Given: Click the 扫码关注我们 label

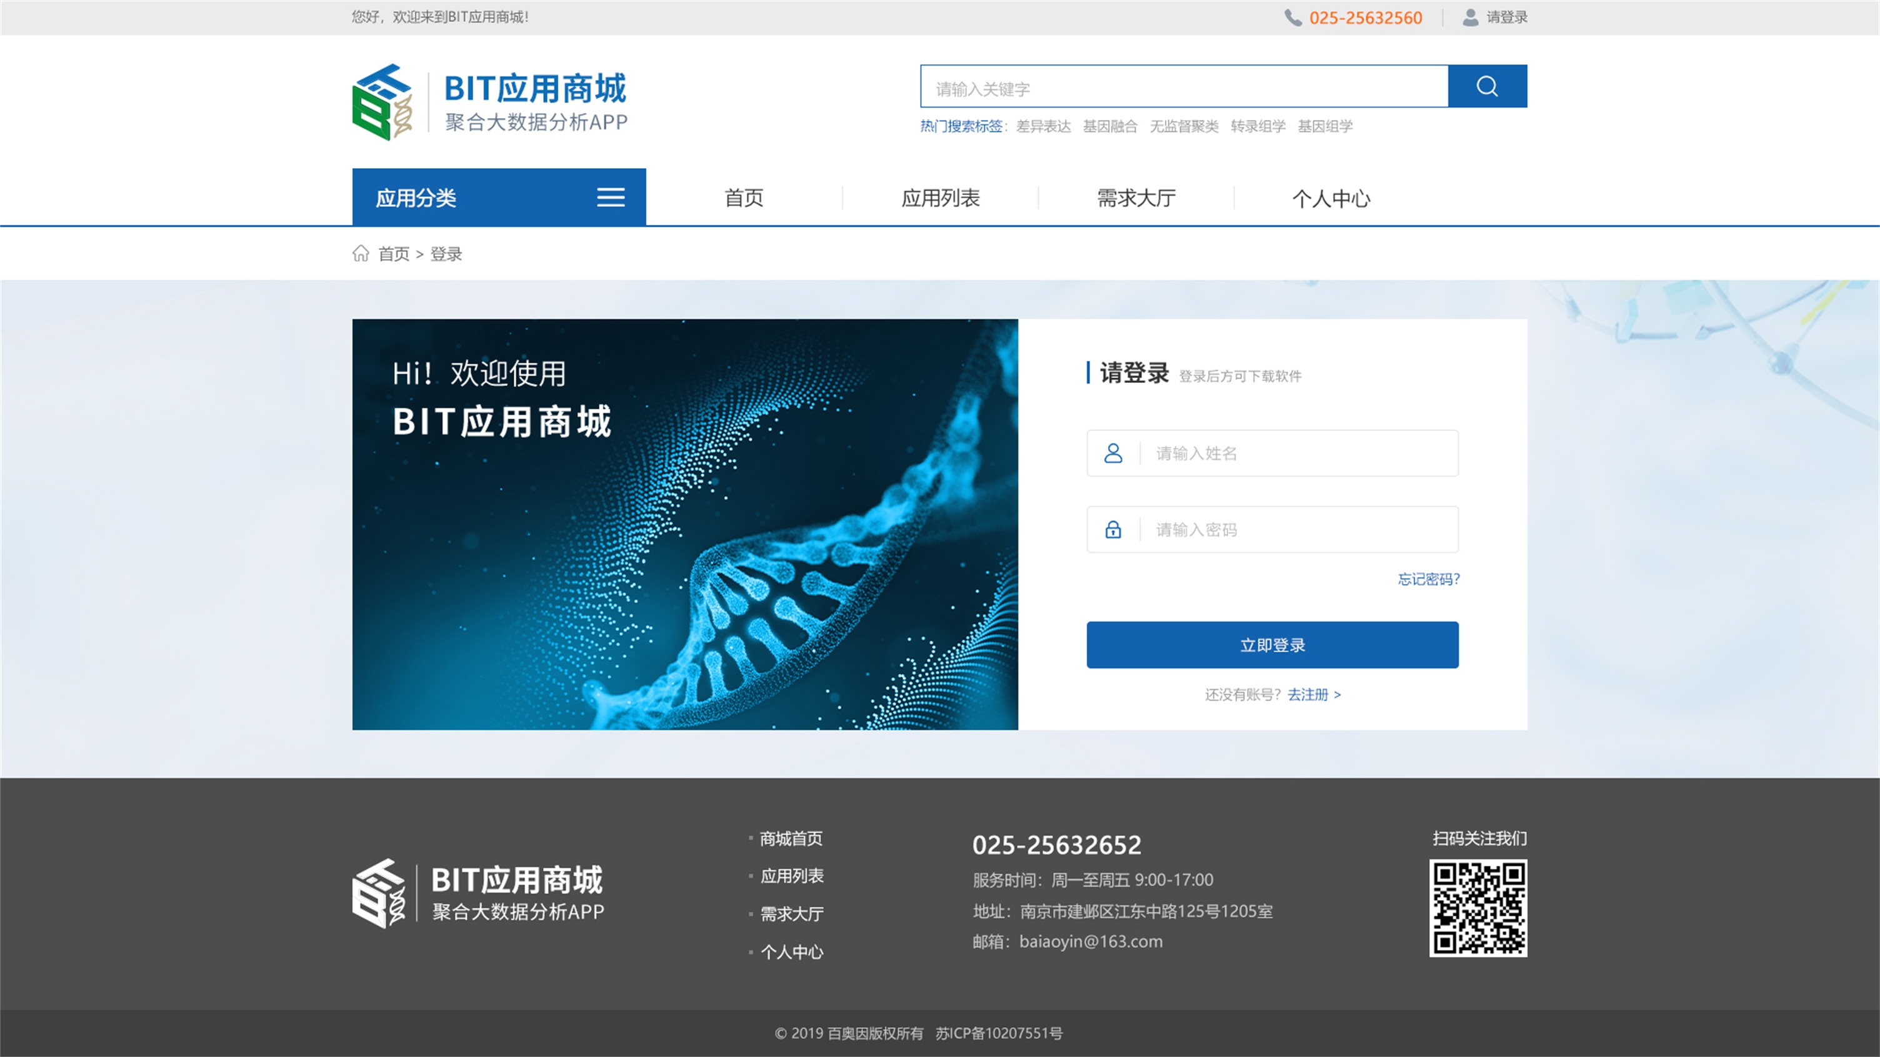Looking at the screenshot, I should (1479, 838).
